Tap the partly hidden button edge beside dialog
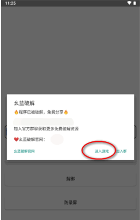Screen dimensions: 140x220 click(x=135, y=132)
